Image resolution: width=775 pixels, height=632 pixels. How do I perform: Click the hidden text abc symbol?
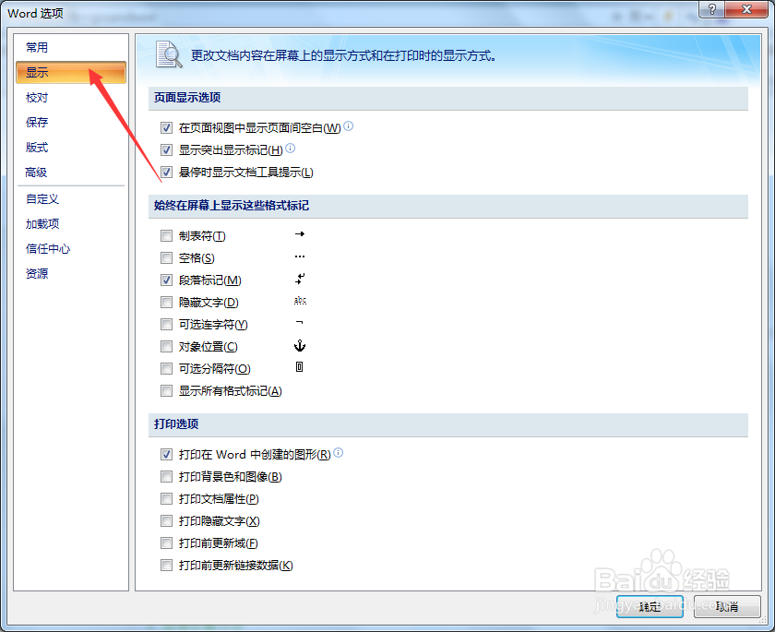(300, 301)
